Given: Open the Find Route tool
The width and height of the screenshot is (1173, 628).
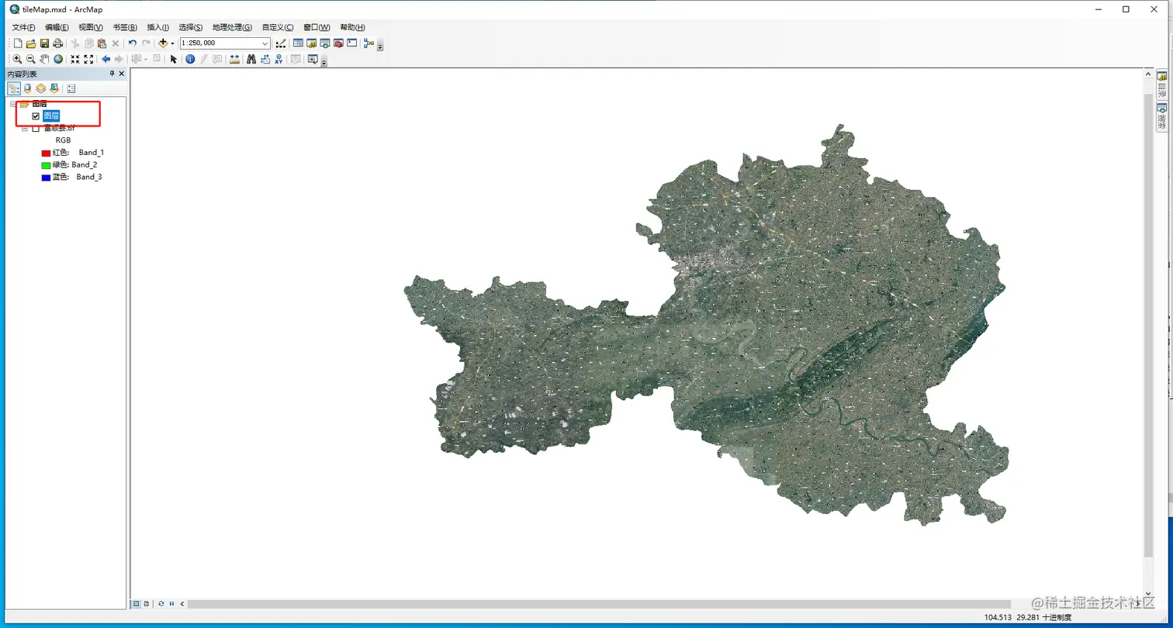Looking at the screenshot, I should coord(265,59).
